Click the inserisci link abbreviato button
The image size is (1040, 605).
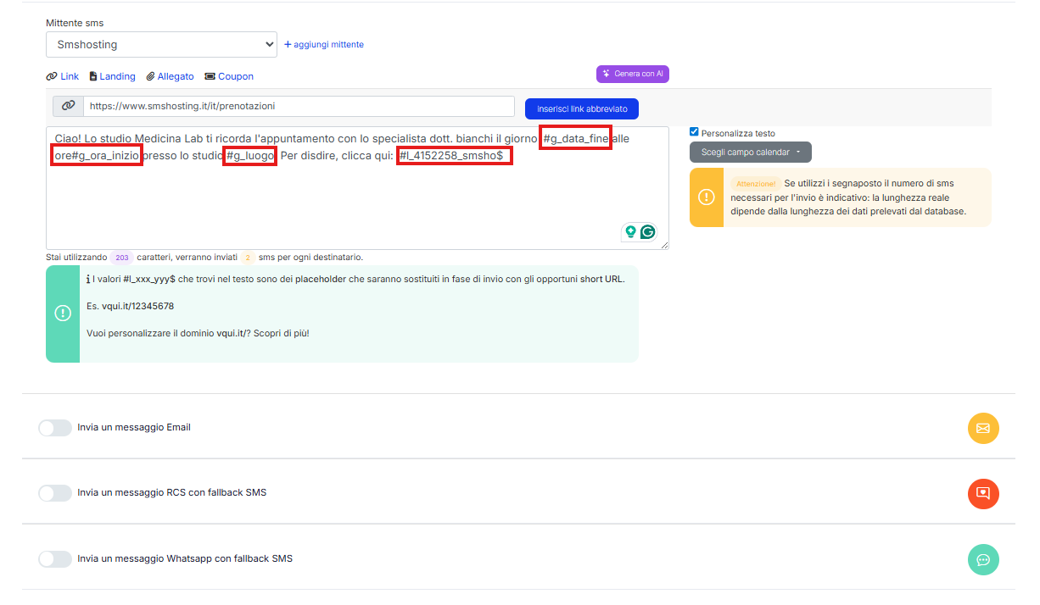pos(582,108)
